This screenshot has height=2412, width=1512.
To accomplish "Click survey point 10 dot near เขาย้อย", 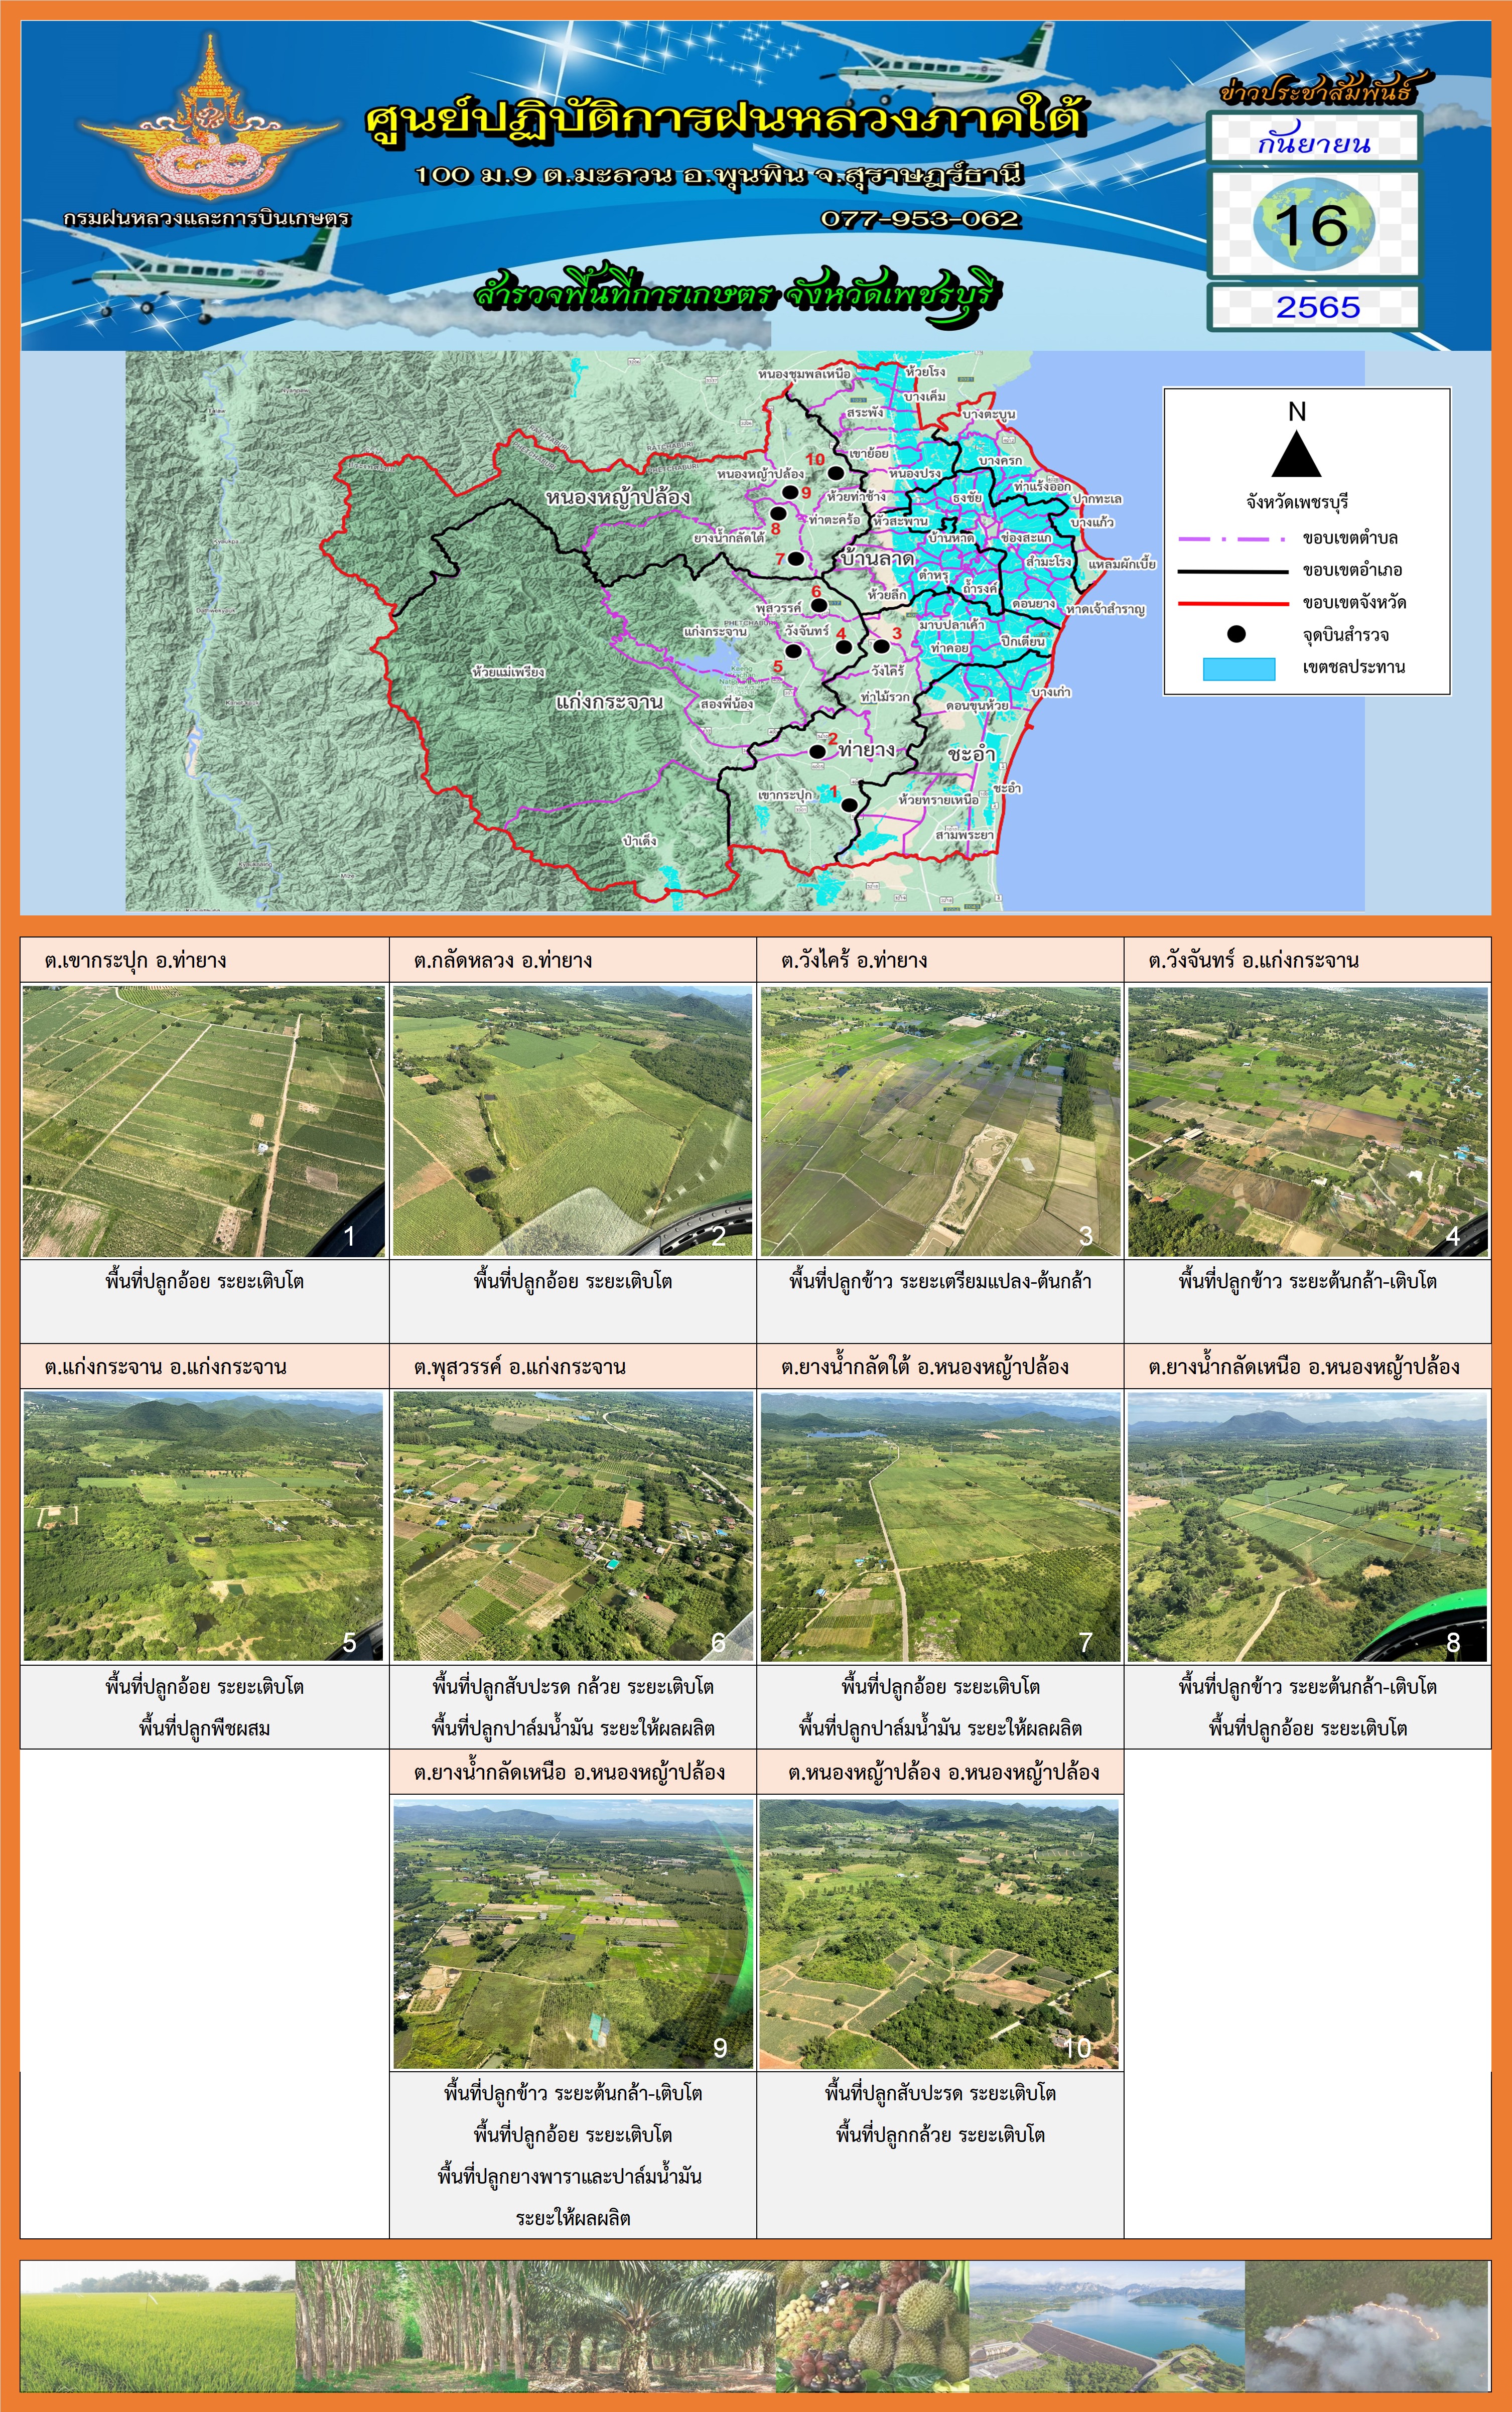I will point(835,473).
